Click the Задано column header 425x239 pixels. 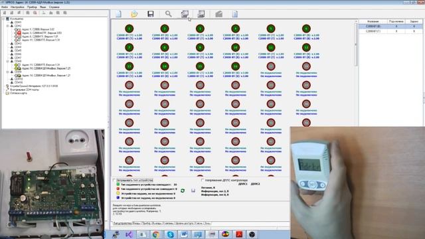[x=414, y=21]
